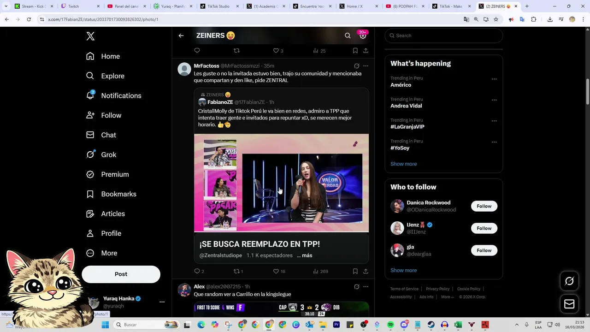Image resolution: width=590 pixels, height=332 pixels.
Task: Open Excel from the taskbar
Action: coord(458,325)
